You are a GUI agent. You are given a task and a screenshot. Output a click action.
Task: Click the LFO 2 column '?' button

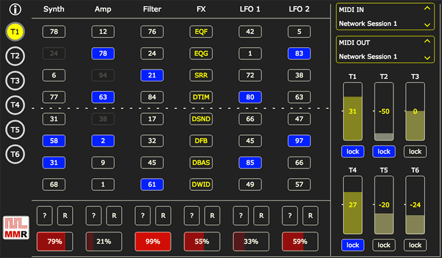coord(290,216)
